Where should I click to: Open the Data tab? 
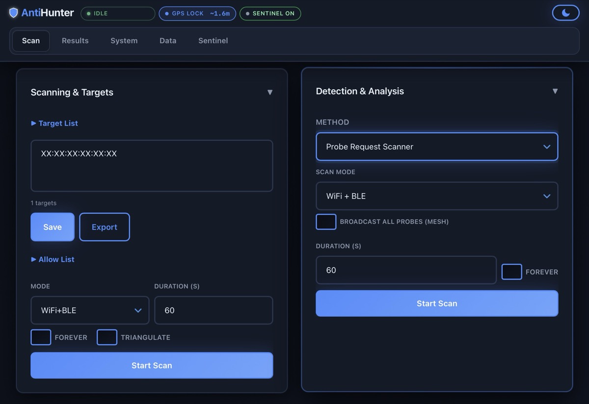(x=168, y=41)
